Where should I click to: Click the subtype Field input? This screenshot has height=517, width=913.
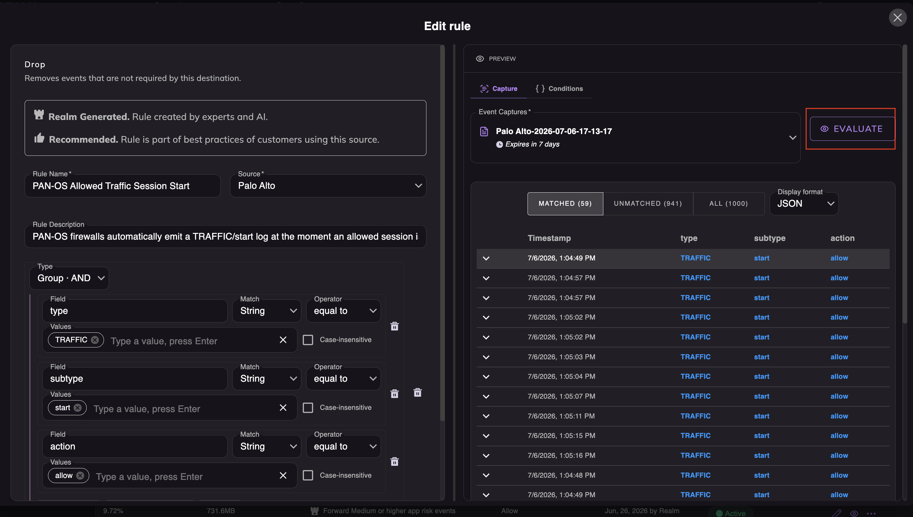[135, 379]
